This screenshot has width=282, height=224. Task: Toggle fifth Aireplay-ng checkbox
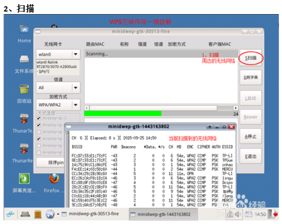pyautogui.click(x=39, y=145)
